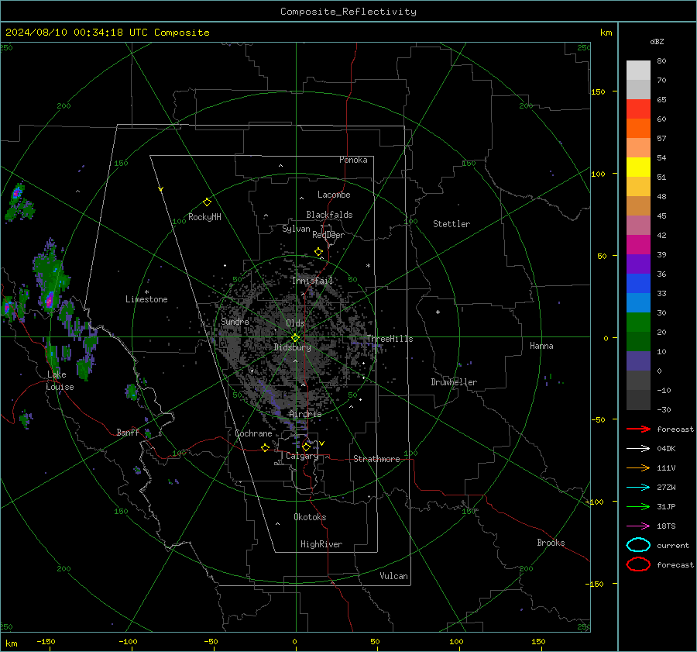Click the Drumheller city label
The width and height of the screenshot is (697, 652).
point(454,382)
